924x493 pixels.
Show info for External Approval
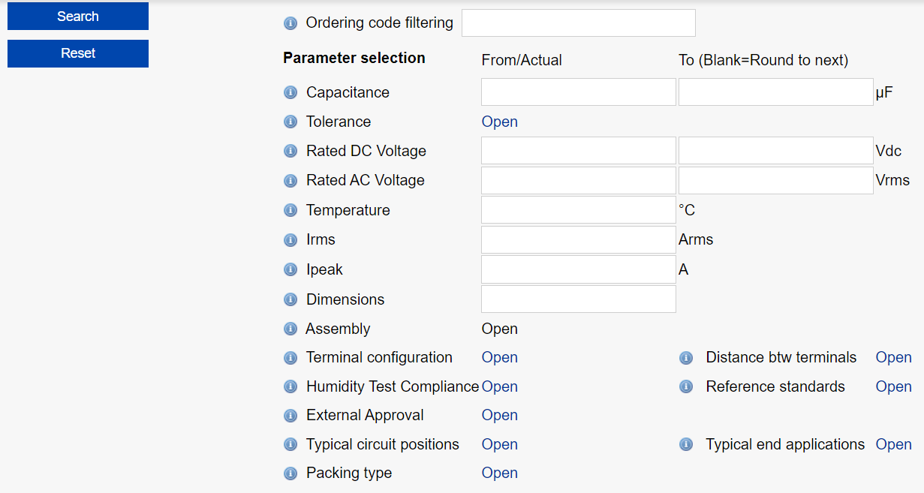pos(290,416)
